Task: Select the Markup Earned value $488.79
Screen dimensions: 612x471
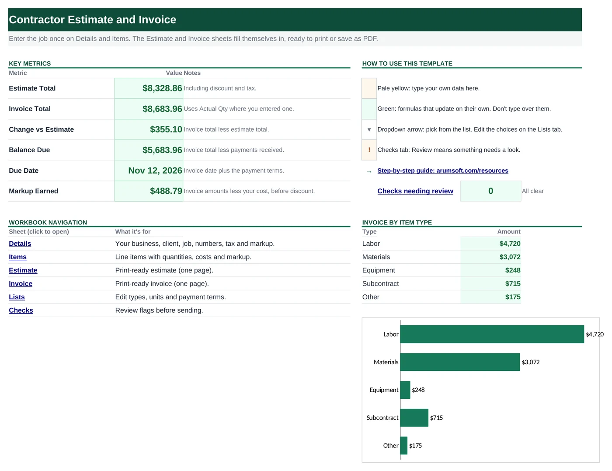Action: click(149, 191)
